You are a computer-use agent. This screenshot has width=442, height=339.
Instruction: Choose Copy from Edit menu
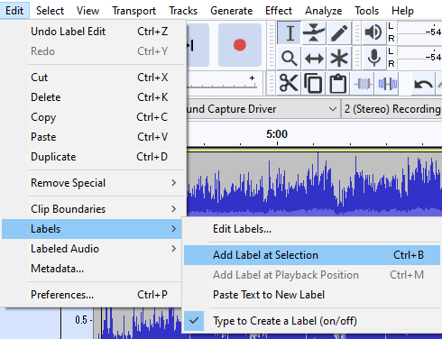point(93,117)
